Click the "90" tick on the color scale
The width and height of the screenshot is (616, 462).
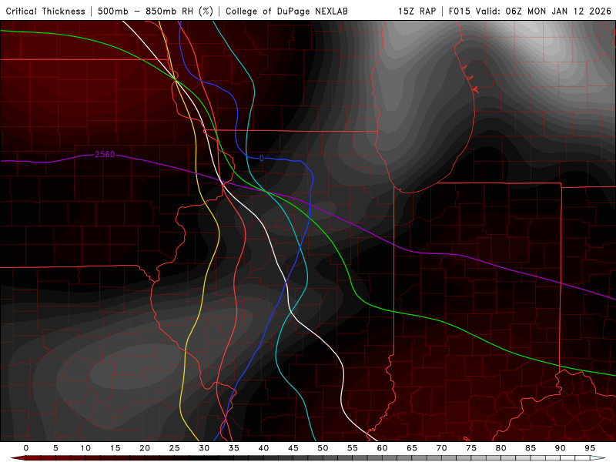pos(561,448)
